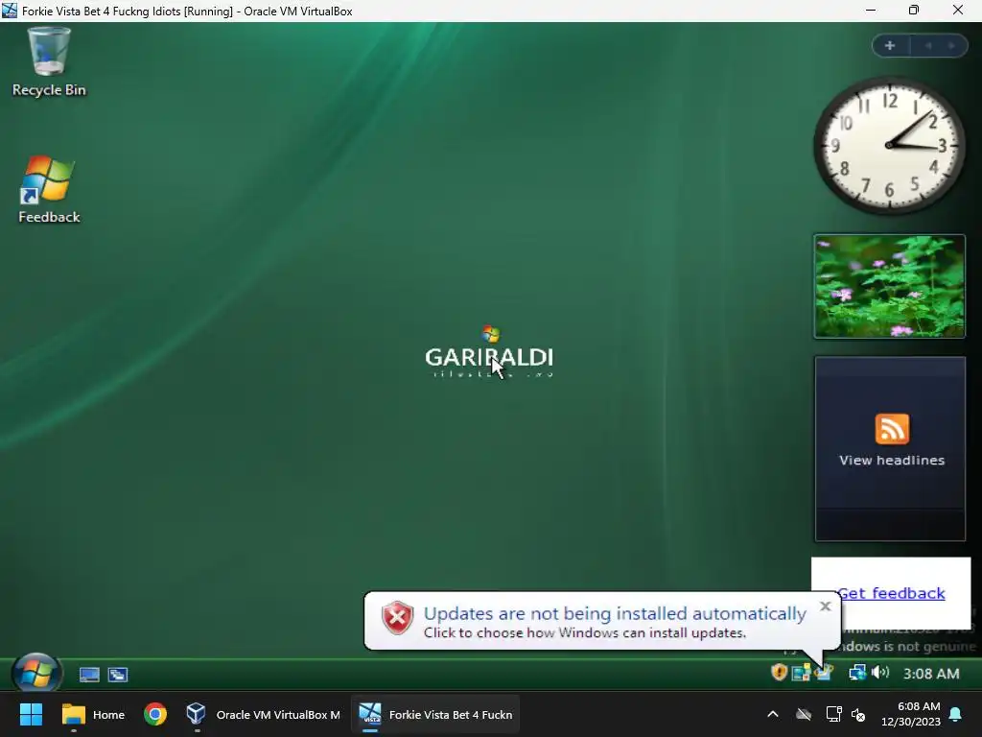Click the Security Center shield tray icon
This screenshot has width=982, height=737.
(779, 673)
